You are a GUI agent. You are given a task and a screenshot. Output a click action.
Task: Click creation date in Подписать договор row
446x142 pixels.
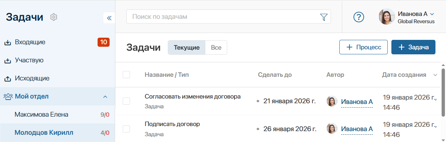[410, 129]
